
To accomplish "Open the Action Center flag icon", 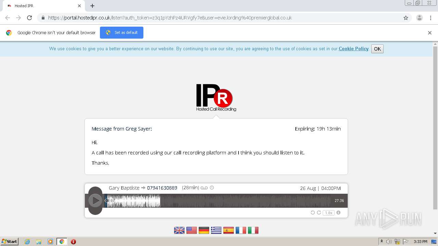I will [405, 242].
